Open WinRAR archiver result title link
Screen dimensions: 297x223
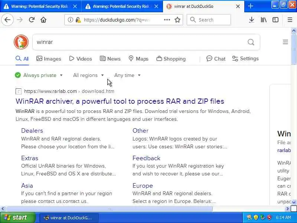[x=120, y=101]
